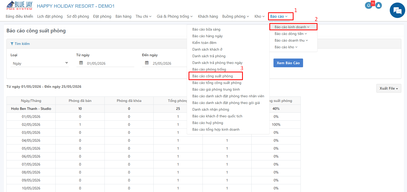Viewport: 407px width, 192px height.
Task: Expand the Buồng phòng menu
Action: point(236,16)
